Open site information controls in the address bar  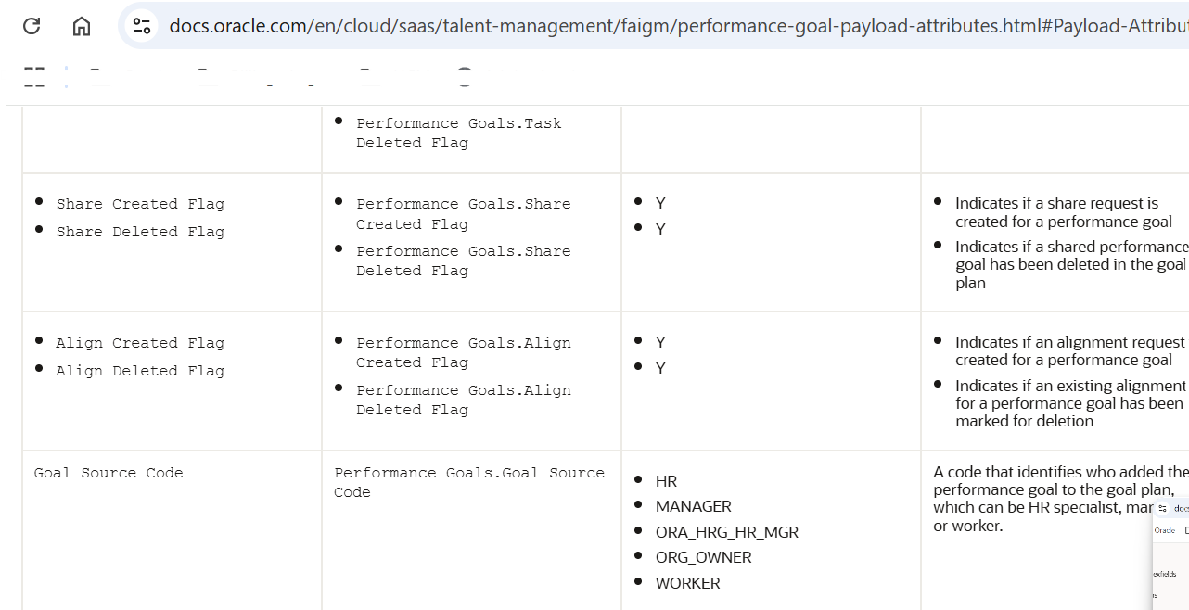[x=141, y=26]
